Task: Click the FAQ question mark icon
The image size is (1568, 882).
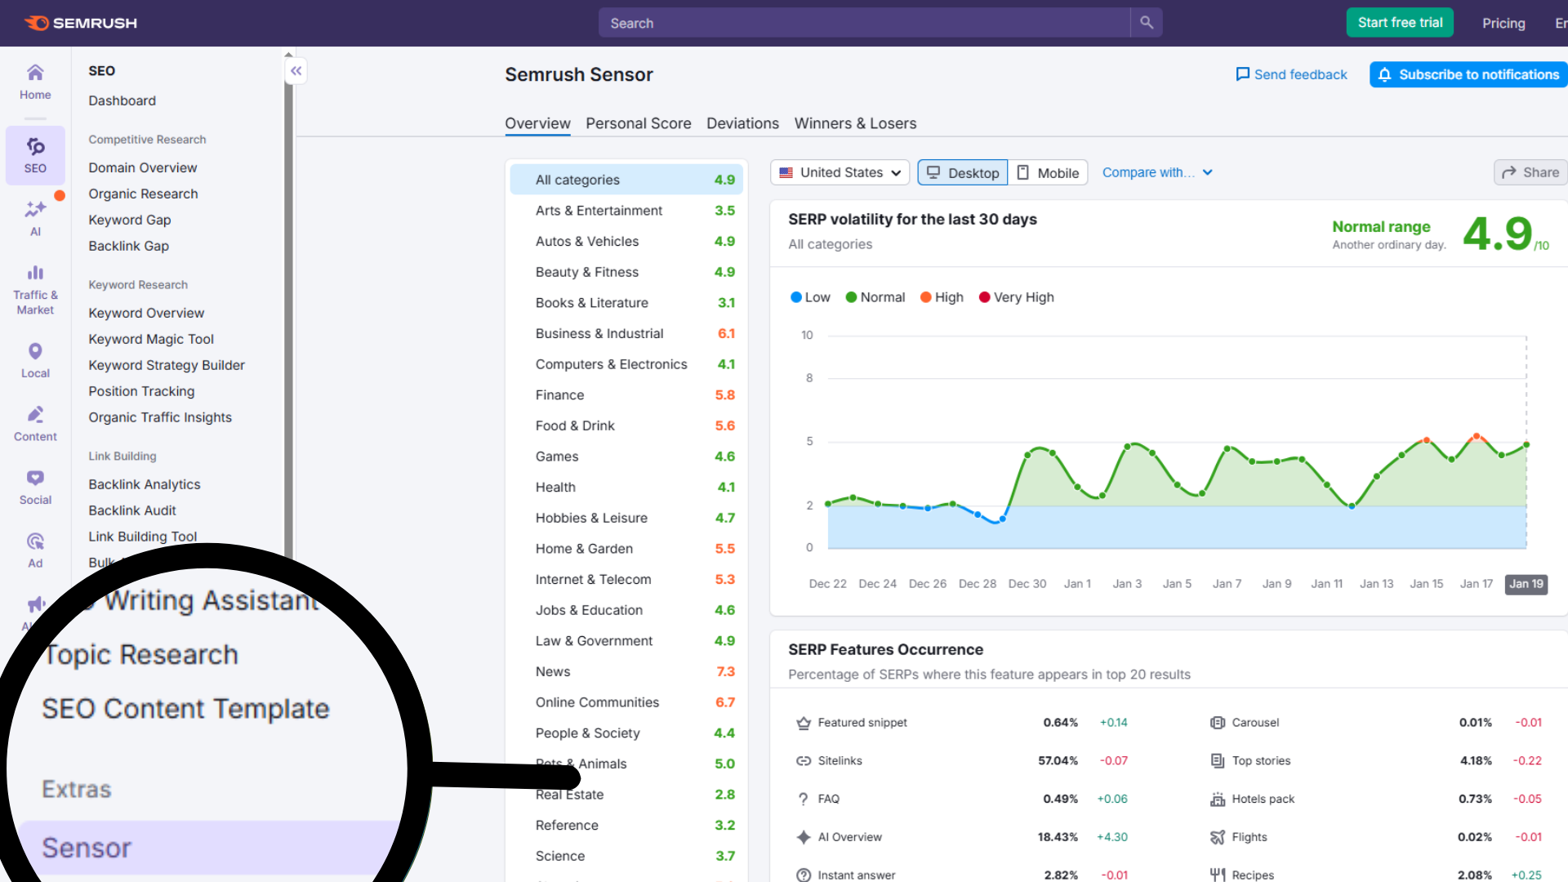Action: point(804,800)
